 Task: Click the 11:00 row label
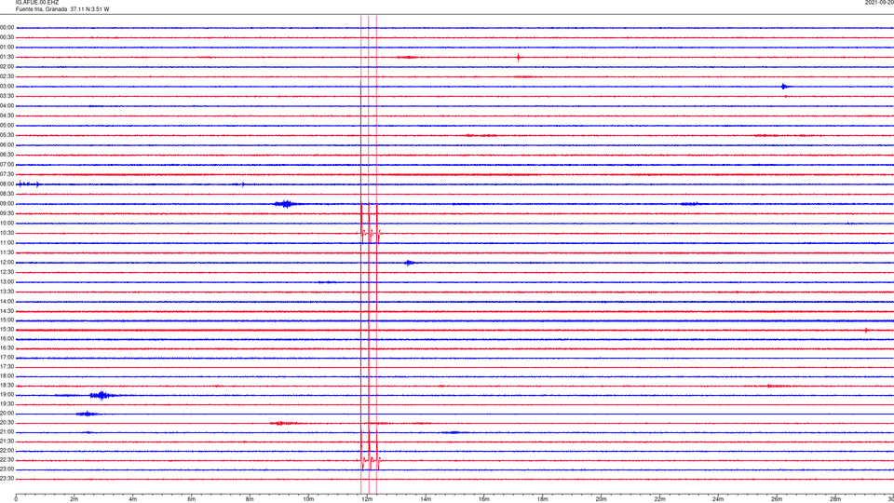7,242
